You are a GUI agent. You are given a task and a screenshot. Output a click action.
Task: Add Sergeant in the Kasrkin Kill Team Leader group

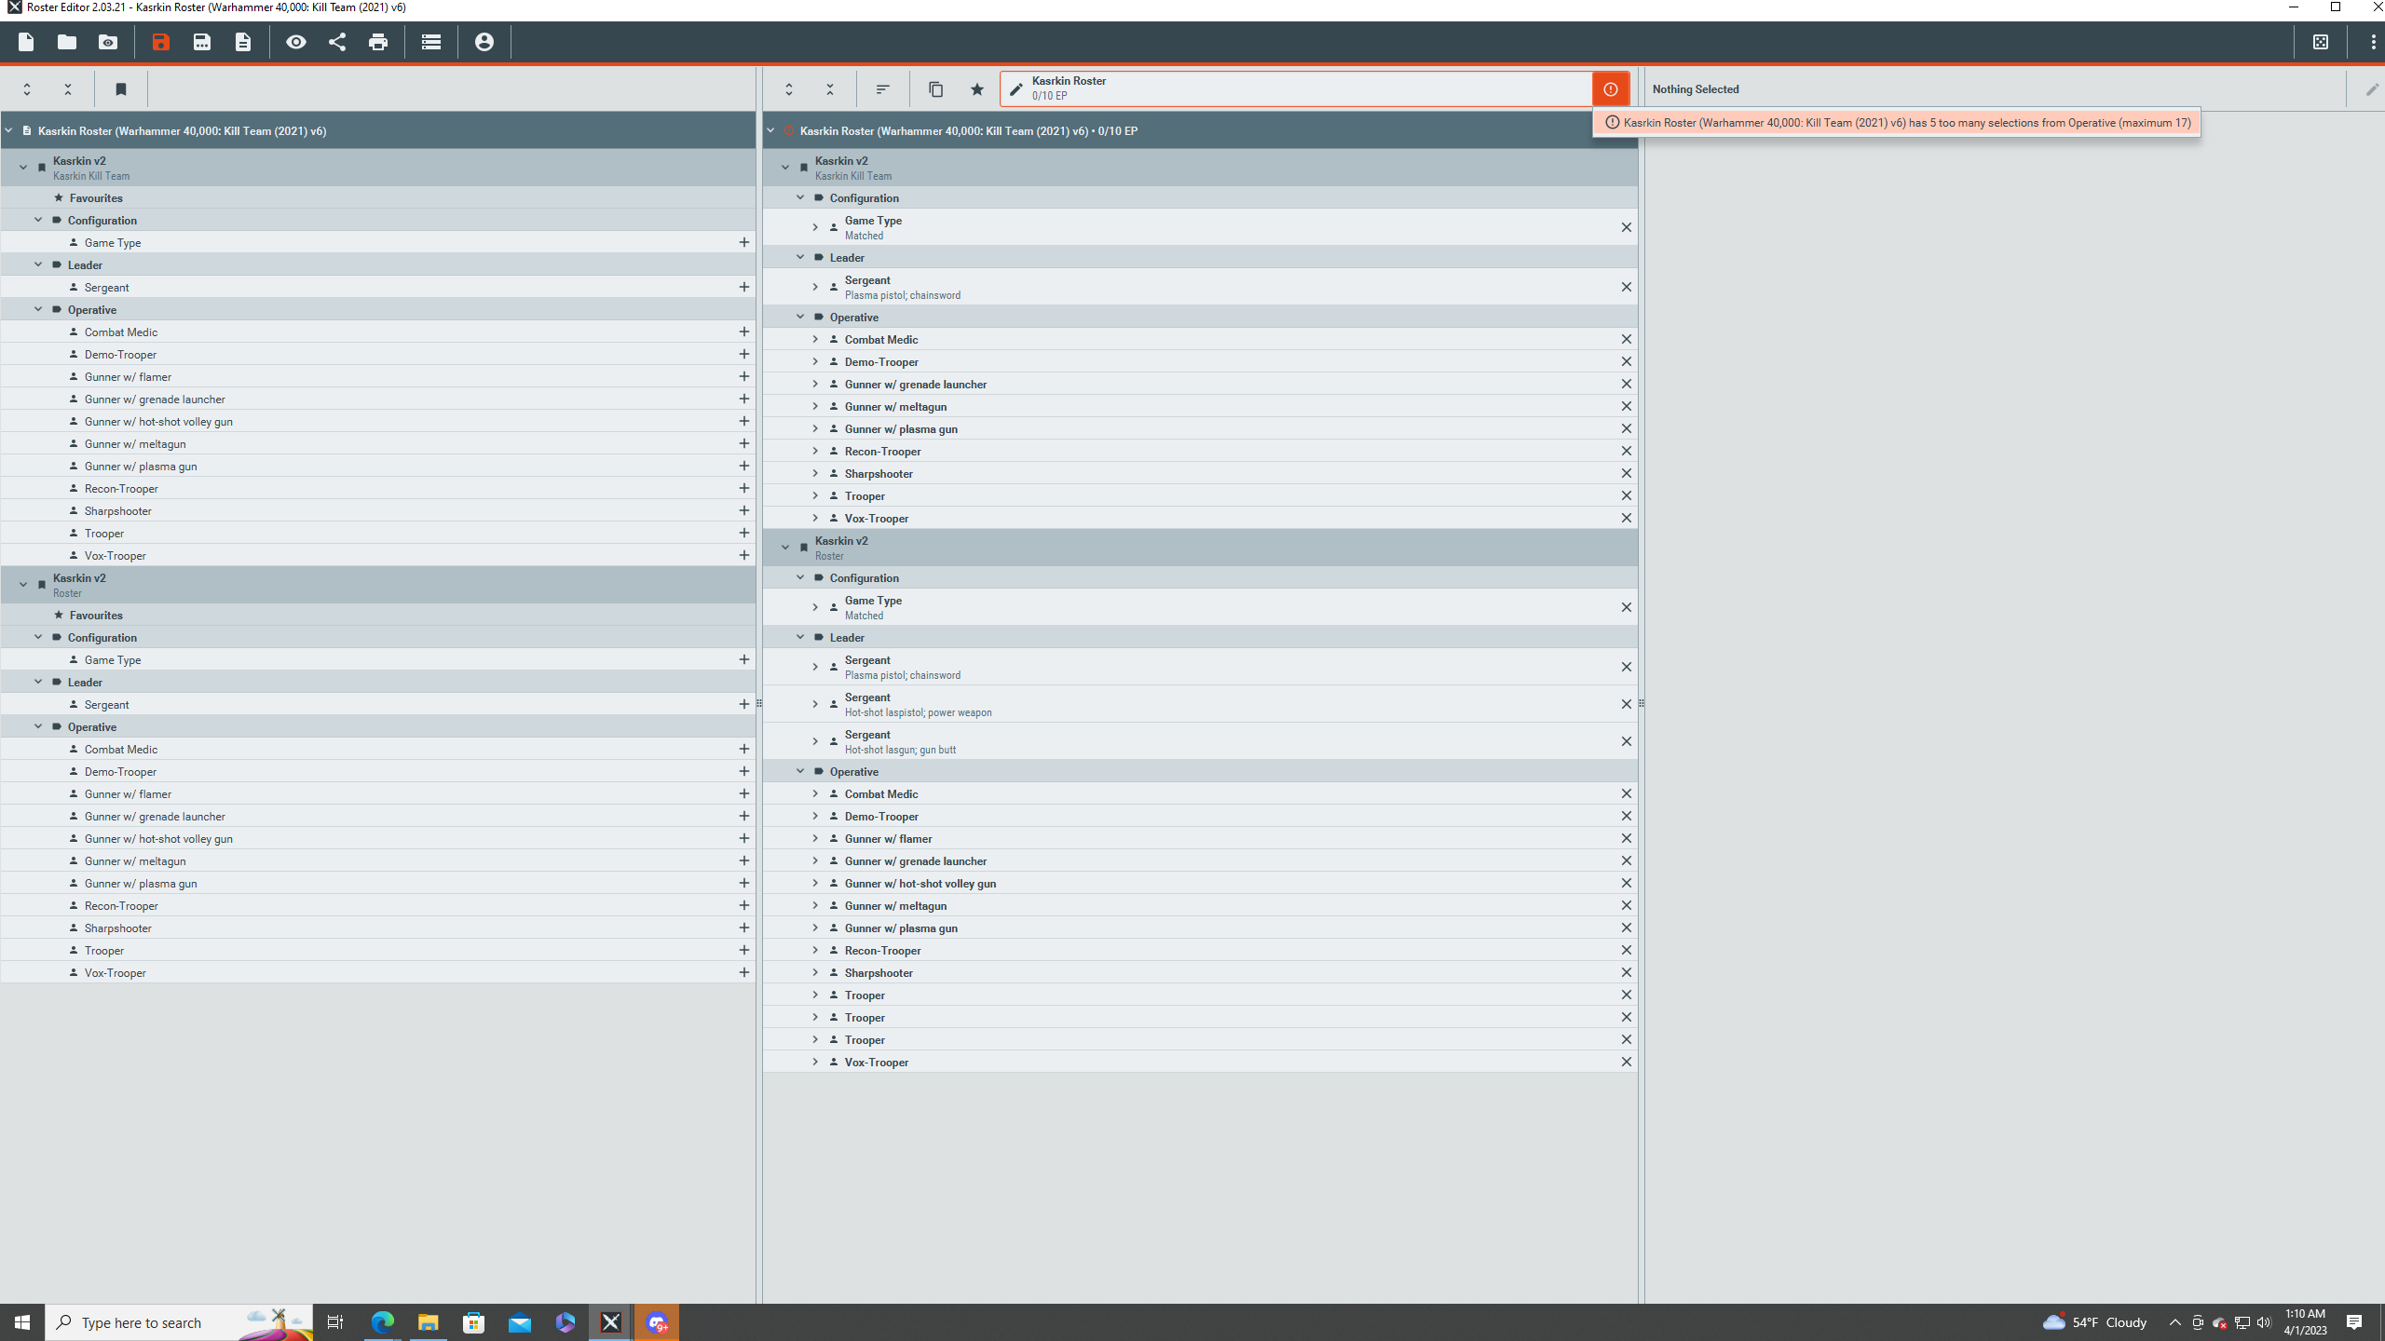744,287
